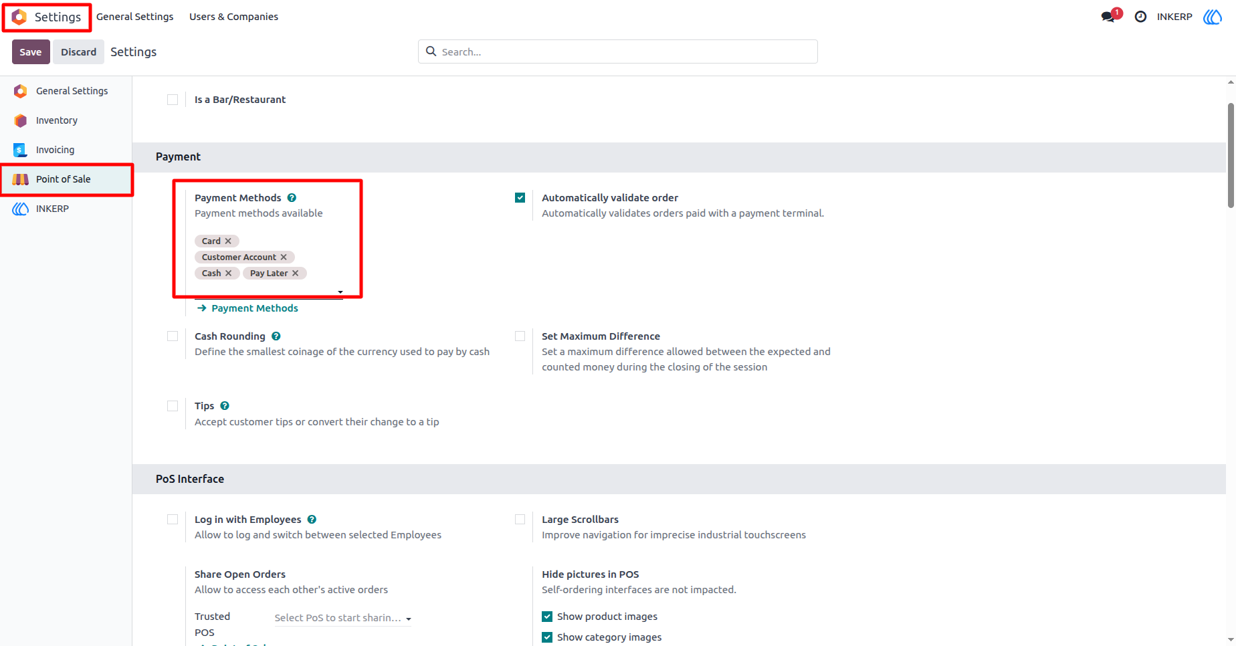Enable Log in with Employees checkbox
This screenshot has width=1236, height=646.
[173, 520]
